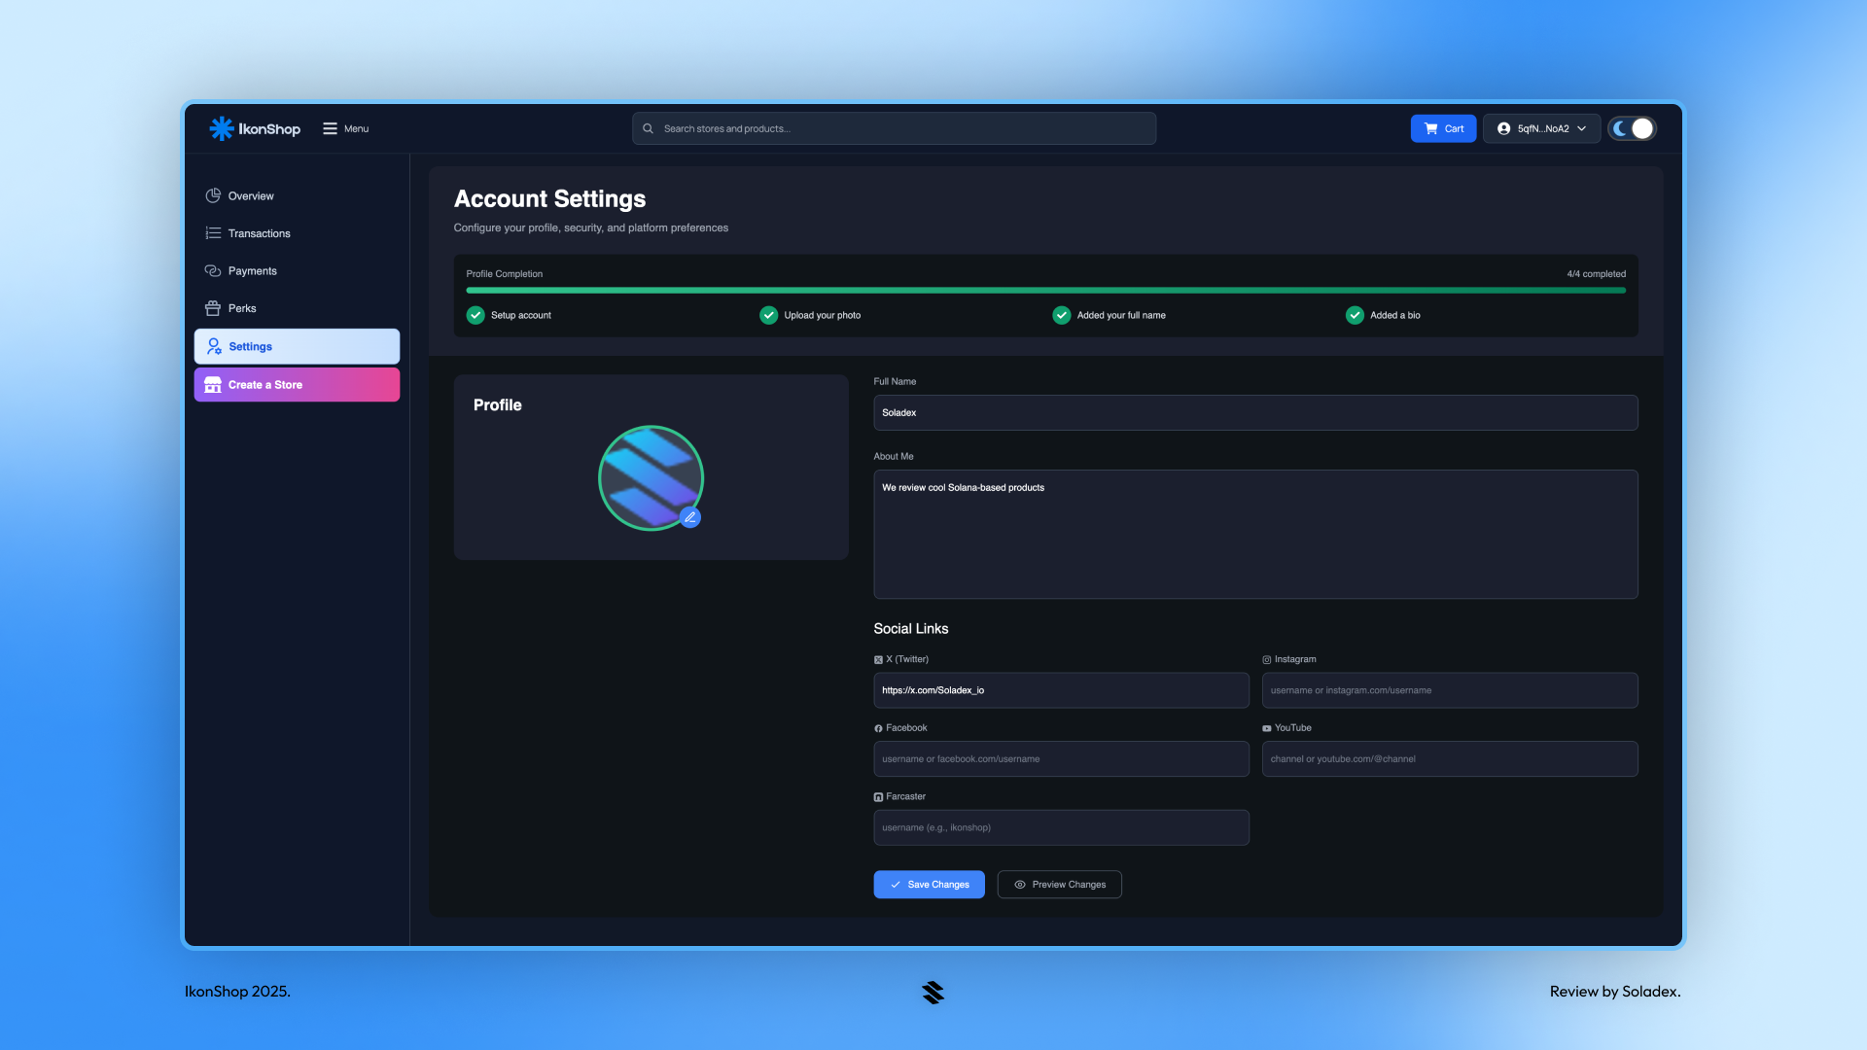Open the Menu label in header

356,128
